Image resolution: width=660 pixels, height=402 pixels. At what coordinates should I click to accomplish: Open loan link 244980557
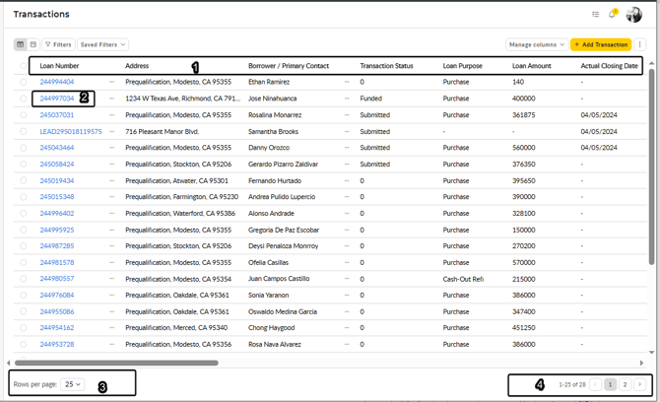click(x=57, y=279)
